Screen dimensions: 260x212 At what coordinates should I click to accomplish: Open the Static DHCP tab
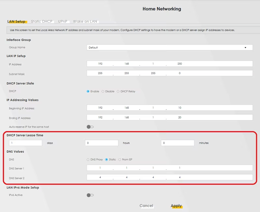(x=42, y=21)
